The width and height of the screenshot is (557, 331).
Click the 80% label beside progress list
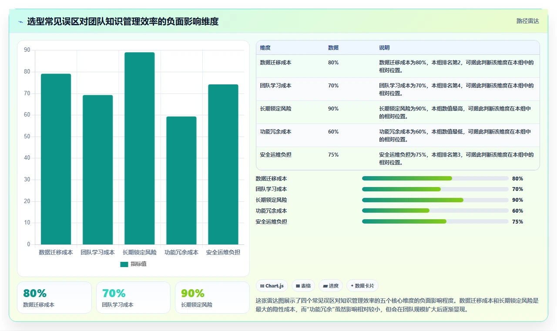pyautogui.click(x=517, y=178)
